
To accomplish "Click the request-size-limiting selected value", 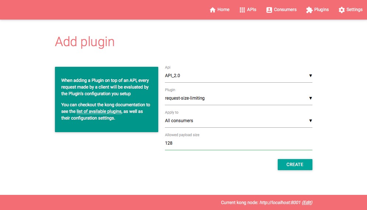I will [x=185, y=98].
